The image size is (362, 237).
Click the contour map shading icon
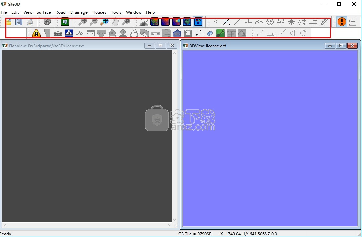click(155, 22)
